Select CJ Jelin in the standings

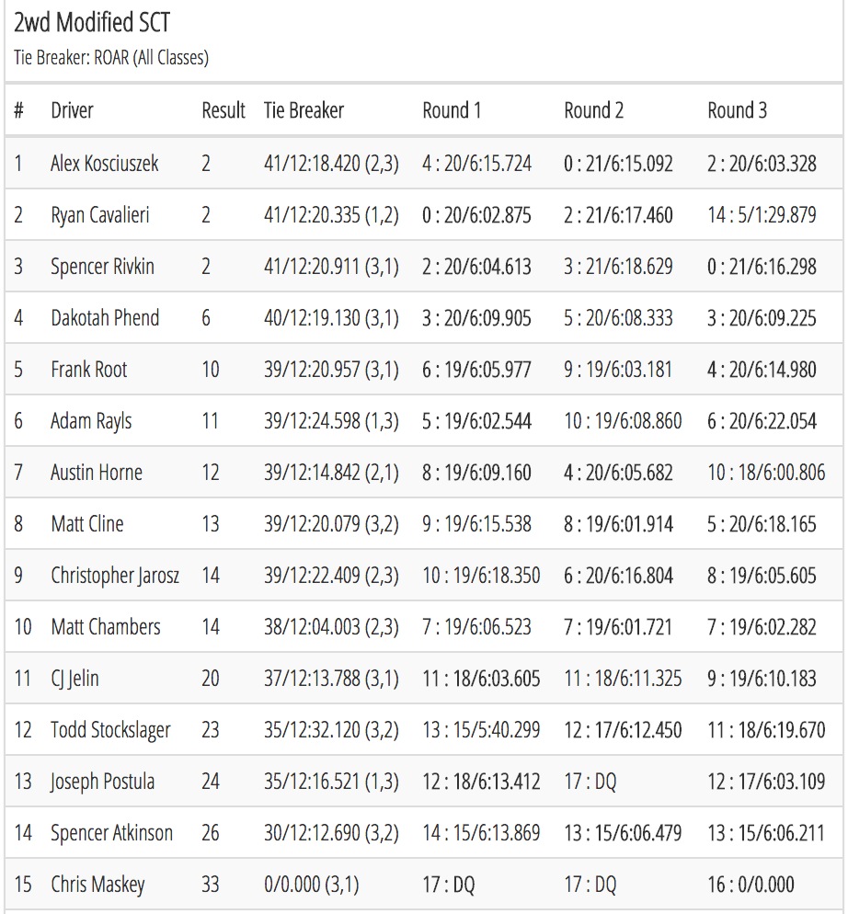coord(74,678)
